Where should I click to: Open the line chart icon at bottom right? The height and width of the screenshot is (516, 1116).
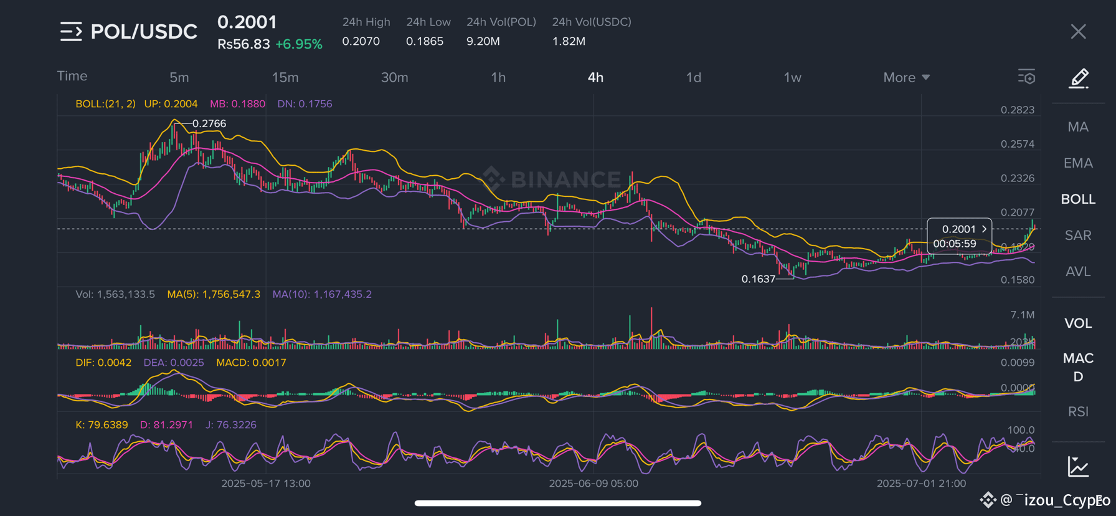click(1078, 466)
